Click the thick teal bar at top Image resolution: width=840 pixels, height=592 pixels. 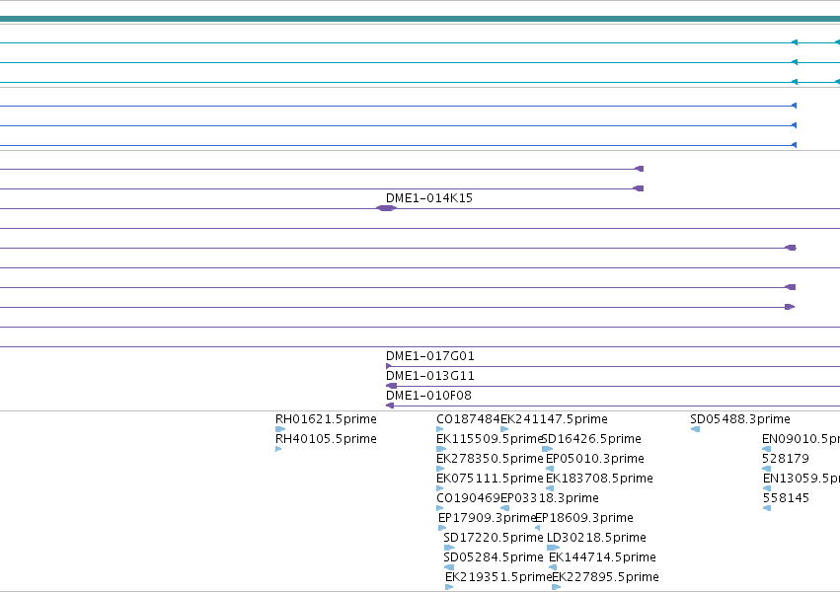[x=420, y=19]
